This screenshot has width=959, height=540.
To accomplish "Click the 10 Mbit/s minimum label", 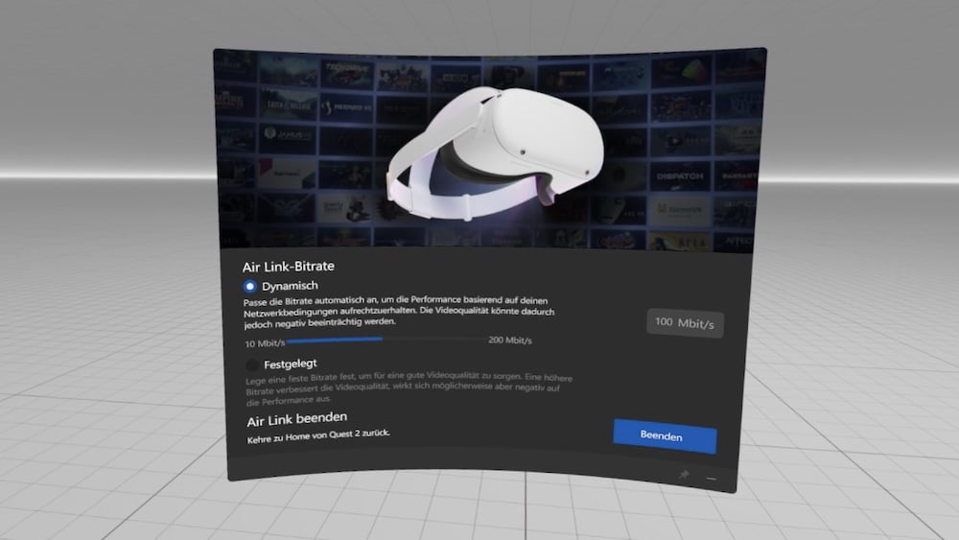I will pyautogui.click(x=264, y=342).
